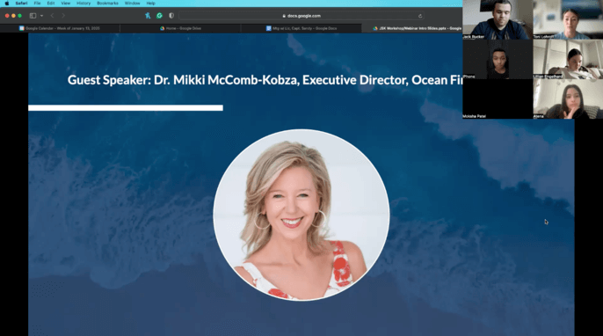Click the green Grammarly extension icon

pyautogui.click(x=160, y=16)
